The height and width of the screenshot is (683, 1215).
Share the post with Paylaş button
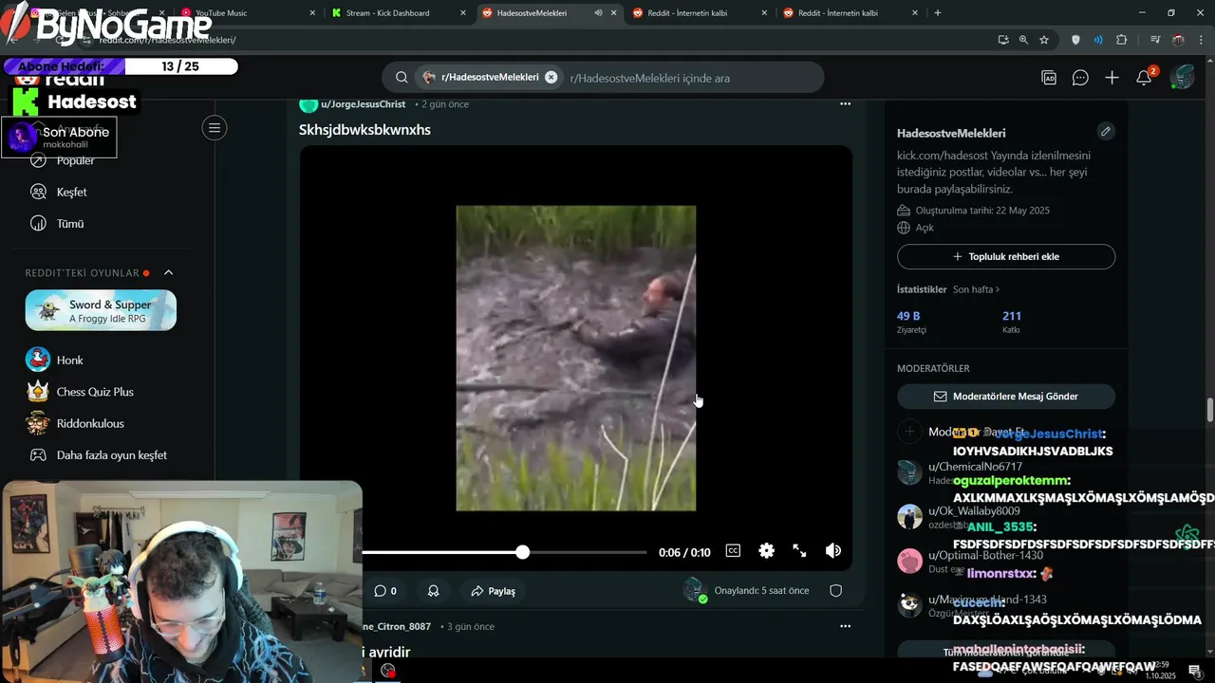pyautogui.click(x=494, y=591)
